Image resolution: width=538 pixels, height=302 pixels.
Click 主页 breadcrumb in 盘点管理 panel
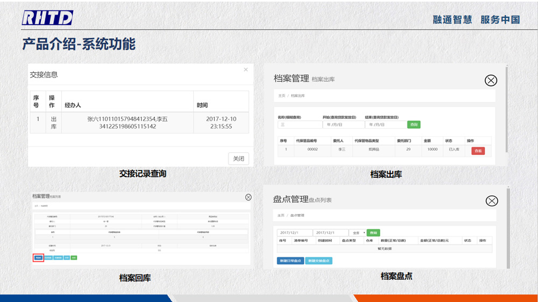281,215
